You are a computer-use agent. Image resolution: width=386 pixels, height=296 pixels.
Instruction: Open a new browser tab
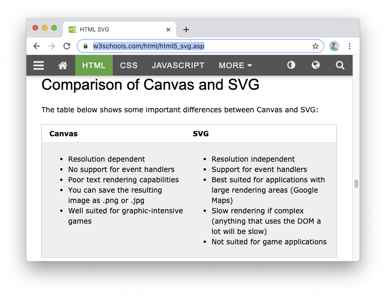click(186, 30)
